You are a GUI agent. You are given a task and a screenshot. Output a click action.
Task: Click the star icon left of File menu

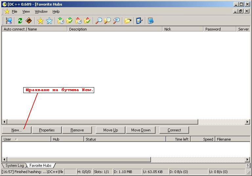coord(7,11)
